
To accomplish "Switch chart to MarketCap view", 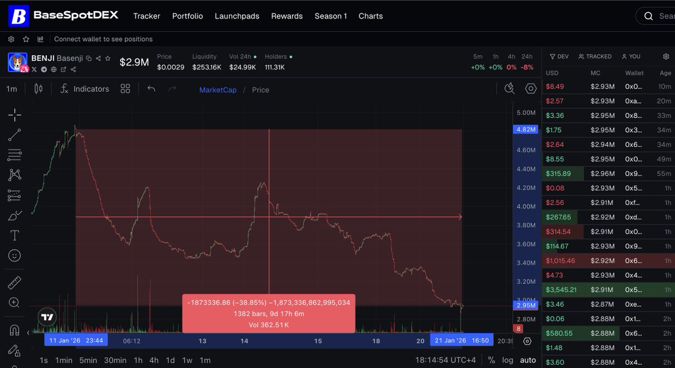I will click(218, 90).
